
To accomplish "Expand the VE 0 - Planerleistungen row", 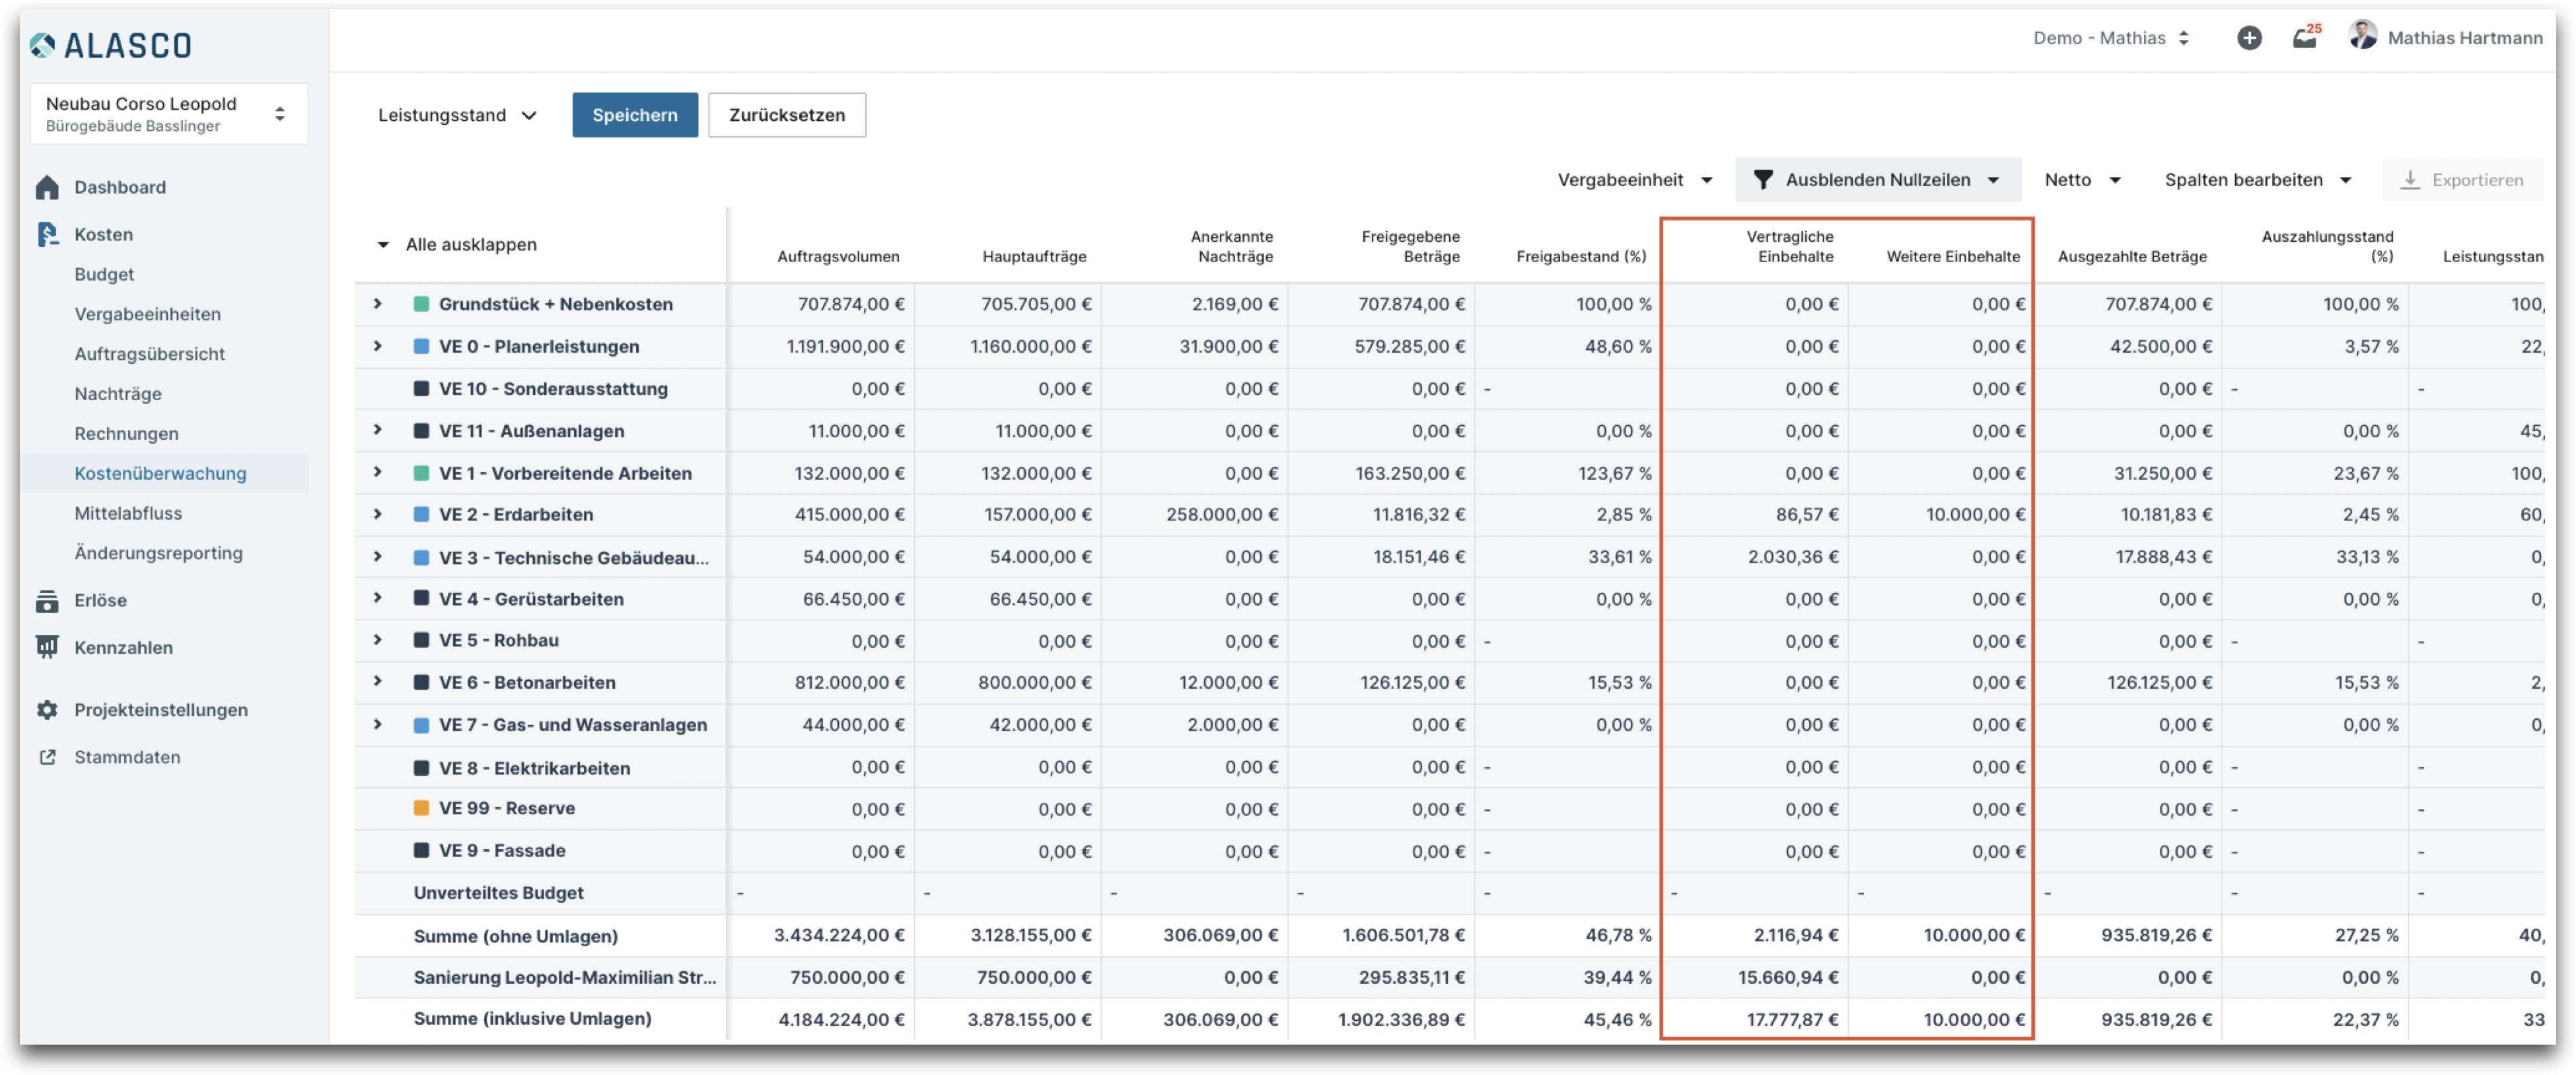I will pos(378,346).
